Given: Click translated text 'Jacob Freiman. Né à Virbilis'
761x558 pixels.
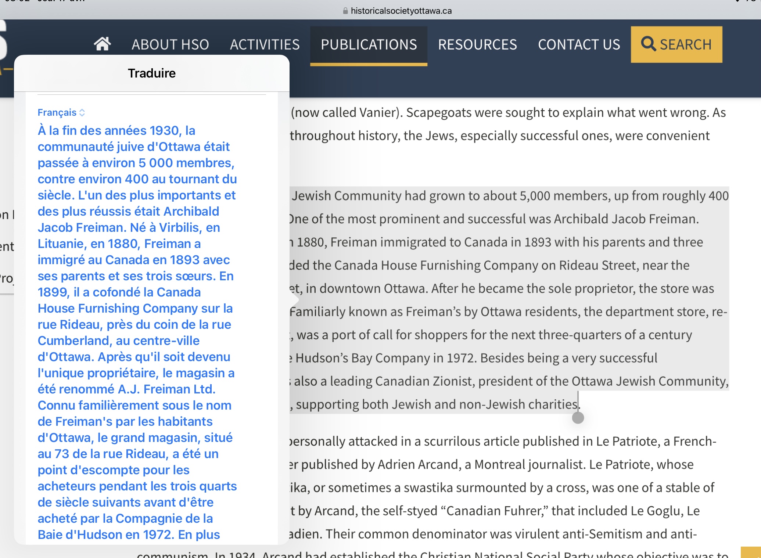Looking at the screenshot, I should click(118, 228).
